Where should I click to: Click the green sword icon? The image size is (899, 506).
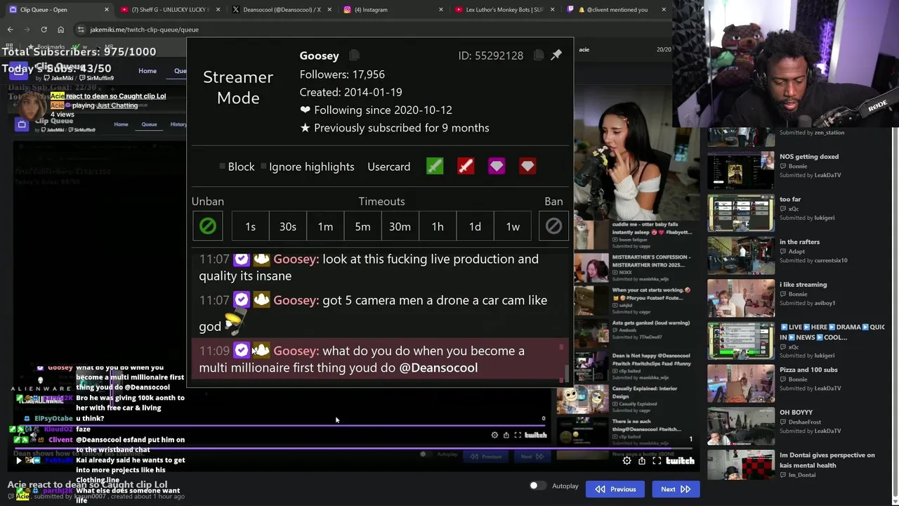tap(435, 167)
